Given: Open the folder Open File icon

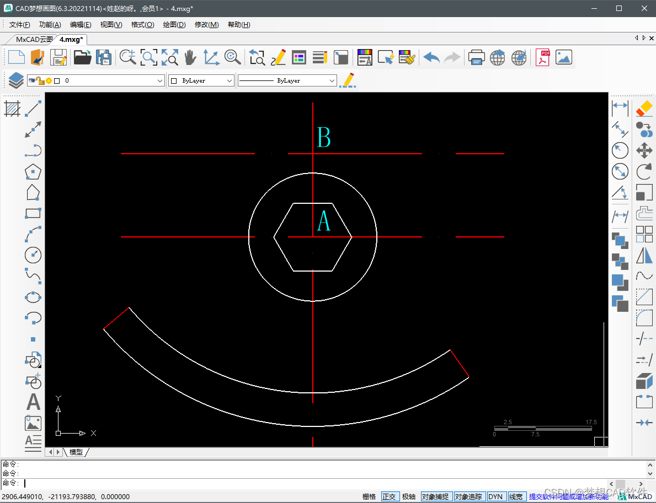Looking at the screenshot, I should 82,57.
